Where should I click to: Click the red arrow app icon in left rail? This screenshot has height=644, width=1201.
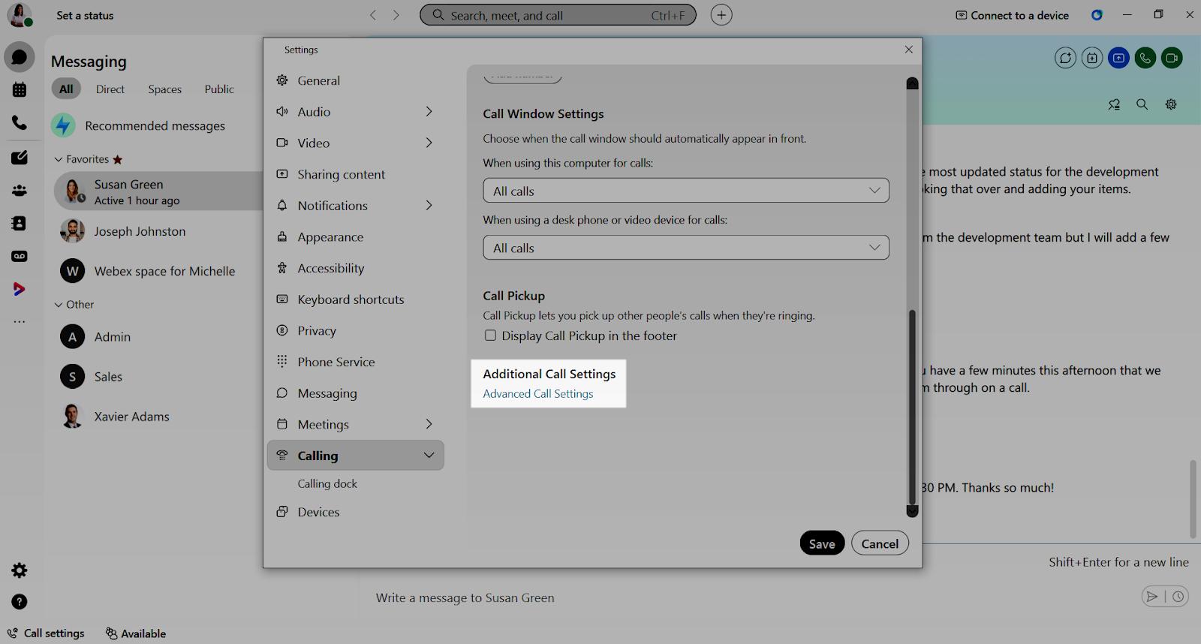click(20, 289)
